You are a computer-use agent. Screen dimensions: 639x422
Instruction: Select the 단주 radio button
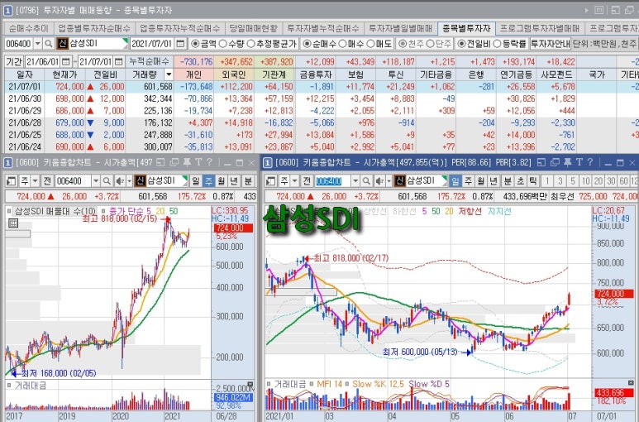pos(430,43)
